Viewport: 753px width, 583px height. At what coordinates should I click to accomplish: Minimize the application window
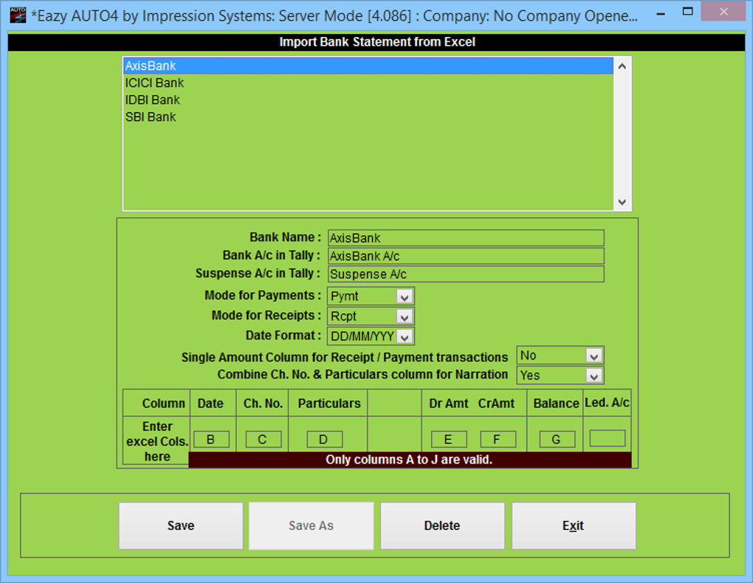(x=661, y=14)
